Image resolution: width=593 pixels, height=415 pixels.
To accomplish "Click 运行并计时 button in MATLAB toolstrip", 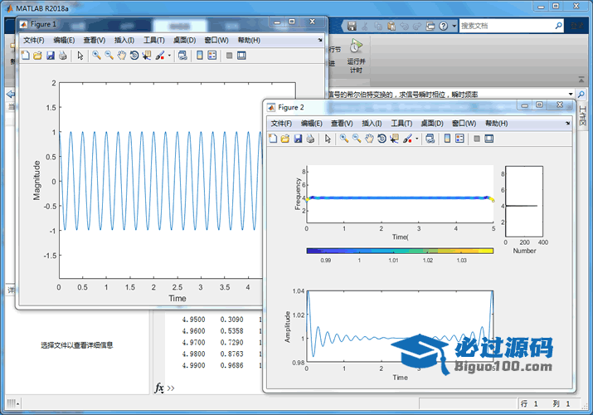I will 356,56.
